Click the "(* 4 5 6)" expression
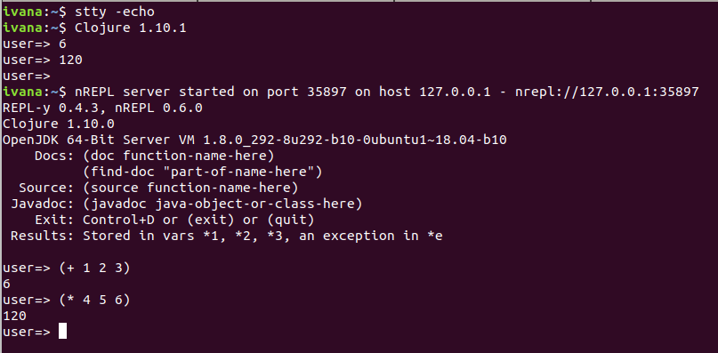Screen dimensions: 718x353 tap(95, 300)
